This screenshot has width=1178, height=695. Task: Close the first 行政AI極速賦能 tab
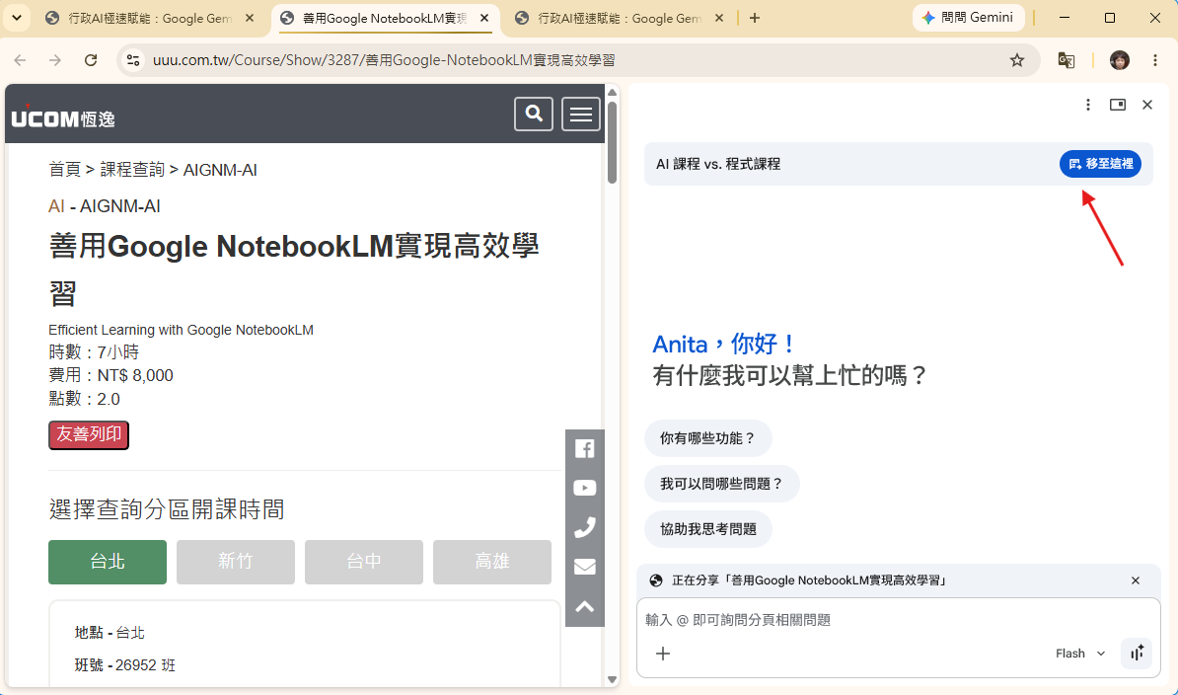click(x=251, y=18)
